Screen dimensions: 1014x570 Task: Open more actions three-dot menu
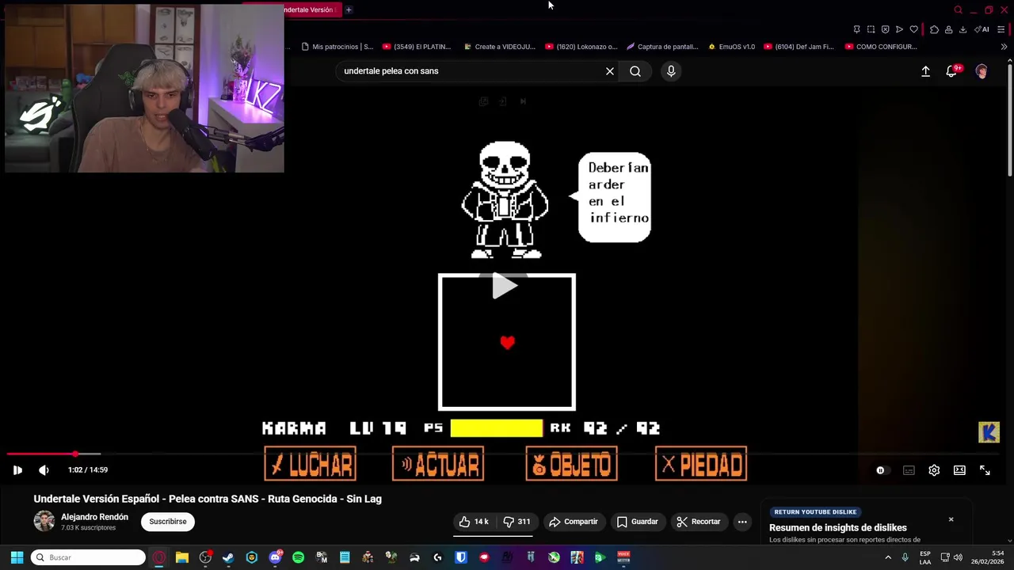pos(742,522)
